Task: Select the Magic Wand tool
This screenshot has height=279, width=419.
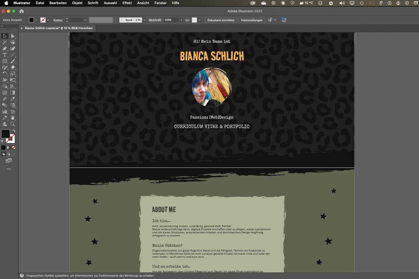Action: 5,43
